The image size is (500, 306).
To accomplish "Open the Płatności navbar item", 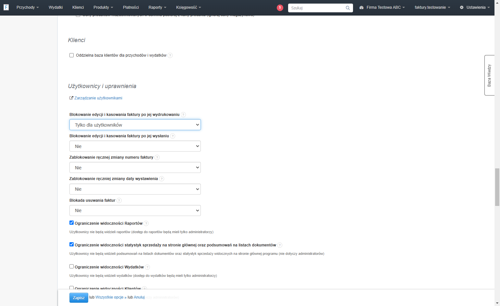I will click(x=131, y=7).
